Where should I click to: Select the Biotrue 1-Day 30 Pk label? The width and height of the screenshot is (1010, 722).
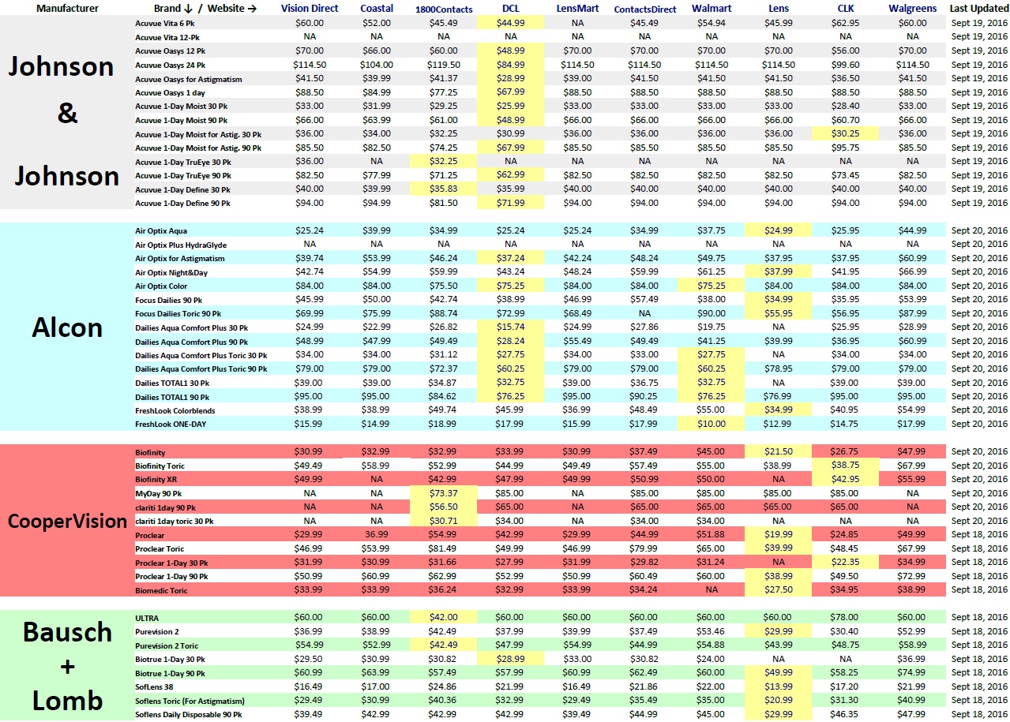coord(170,659)
